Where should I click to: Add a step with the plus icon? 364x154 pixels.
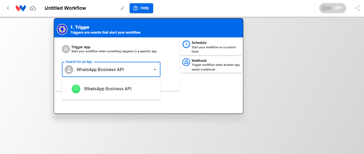pos(134,117)
